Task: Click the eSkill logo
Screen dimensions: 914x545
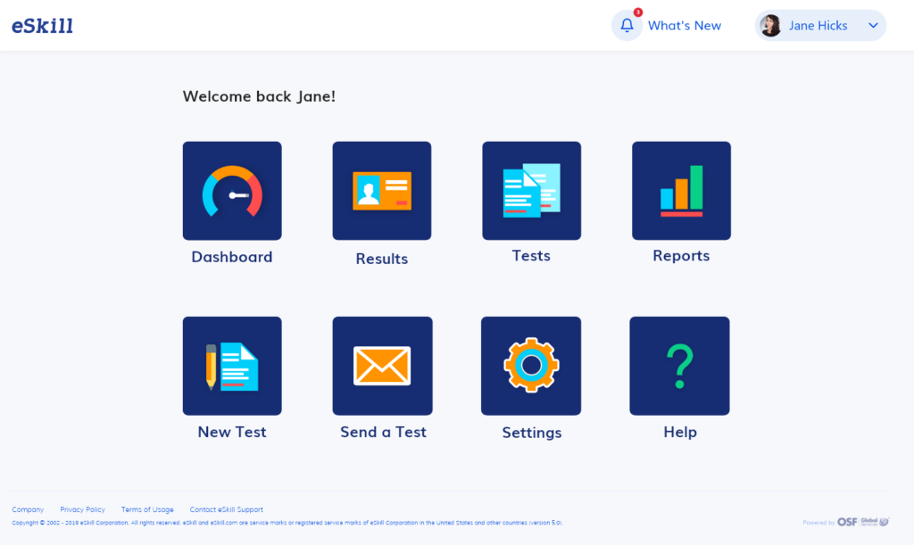Action: [x=42, y=26]
